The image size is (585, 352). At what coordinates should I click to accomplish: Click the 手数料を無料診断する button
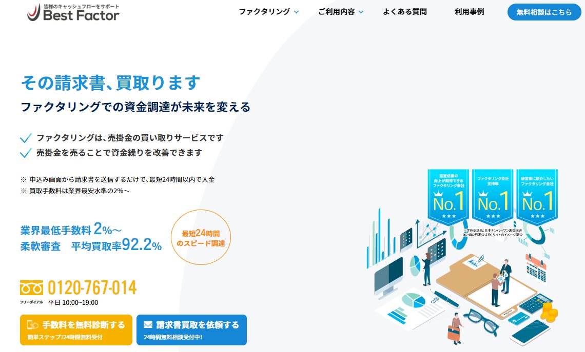pos(76,329)
